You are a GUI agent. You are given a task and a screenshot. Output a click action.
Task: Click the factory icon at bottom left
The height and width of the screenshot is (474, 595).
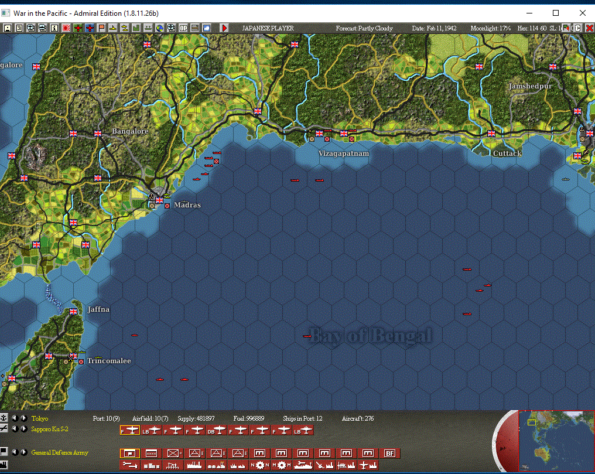(4, 464)
